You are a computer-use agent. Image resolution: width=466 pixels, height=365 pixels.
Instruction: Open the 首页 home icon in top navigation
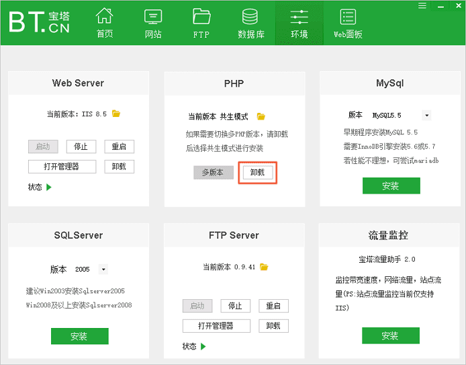(x=104, y=23)
